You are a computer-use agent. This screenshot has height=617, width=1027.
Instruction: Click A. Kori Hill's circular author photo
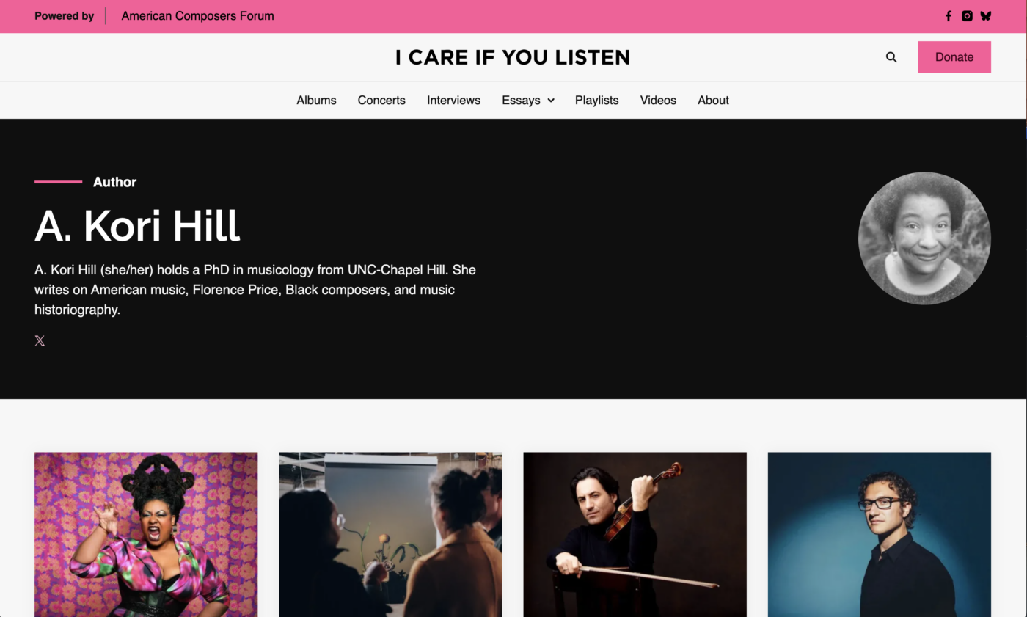click(x=924, y=238)
